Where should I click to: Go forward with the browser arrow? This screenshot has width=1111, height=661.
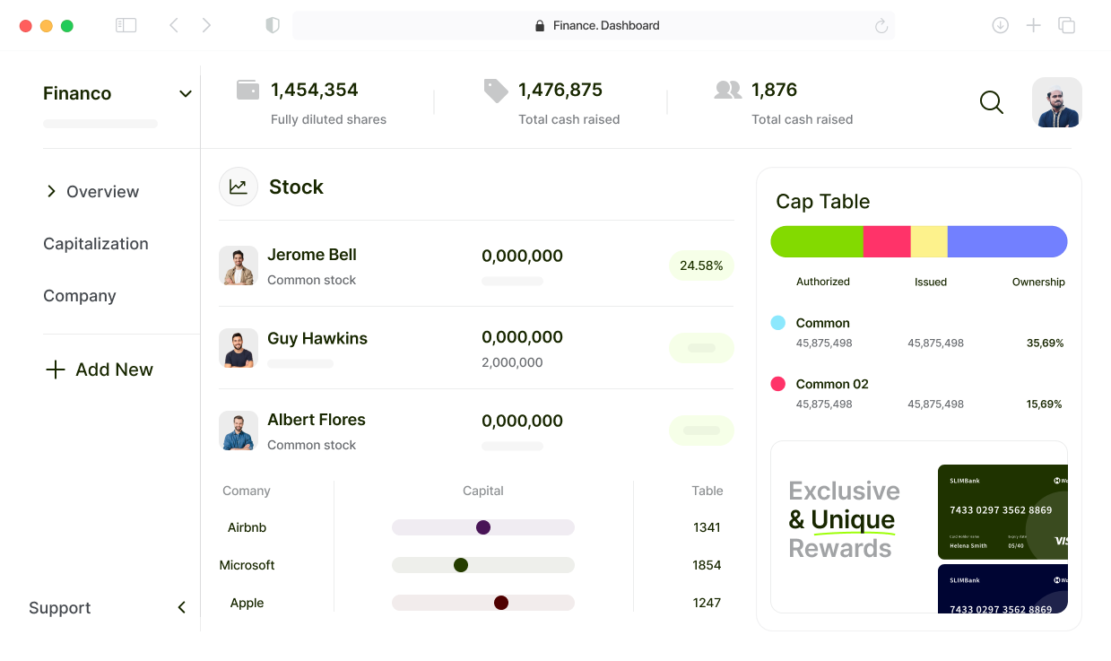[206, 26]
